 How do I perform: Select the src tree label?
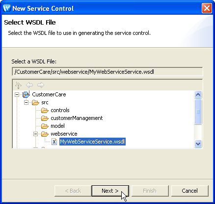pyautogui.click(x=45, y=103)
